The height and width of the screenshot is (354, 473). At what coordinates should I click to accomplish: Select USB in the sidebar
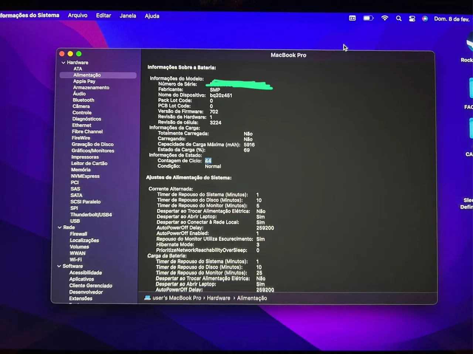[75, 221]
